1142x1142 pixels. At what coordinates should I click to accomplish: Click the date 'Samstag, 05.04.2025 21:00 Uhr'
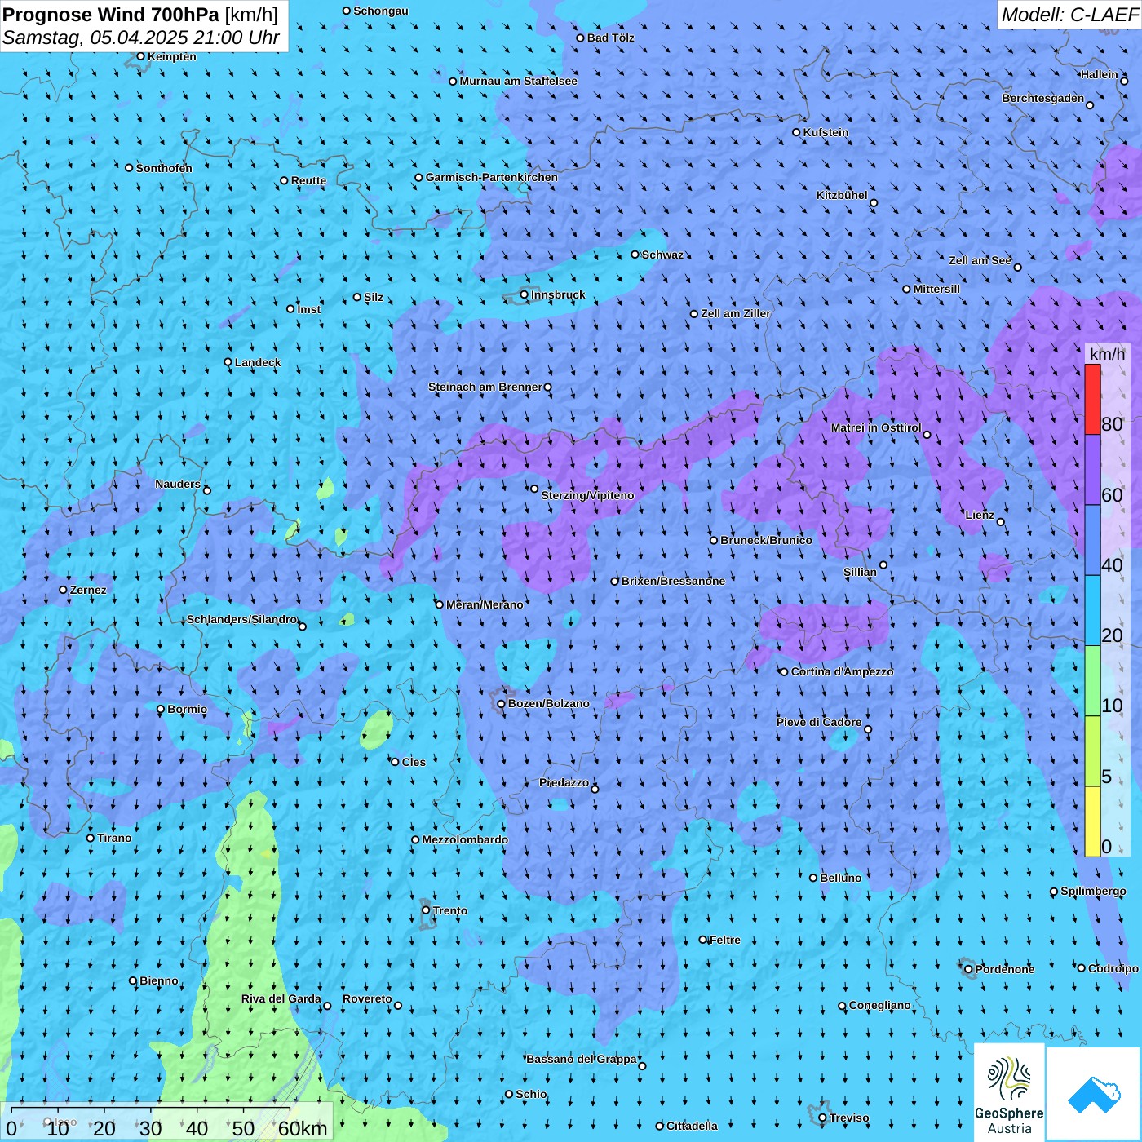click(141, 38)
